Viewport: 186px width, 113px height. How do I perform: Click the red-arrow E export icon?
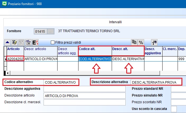[x=35, y=43]
